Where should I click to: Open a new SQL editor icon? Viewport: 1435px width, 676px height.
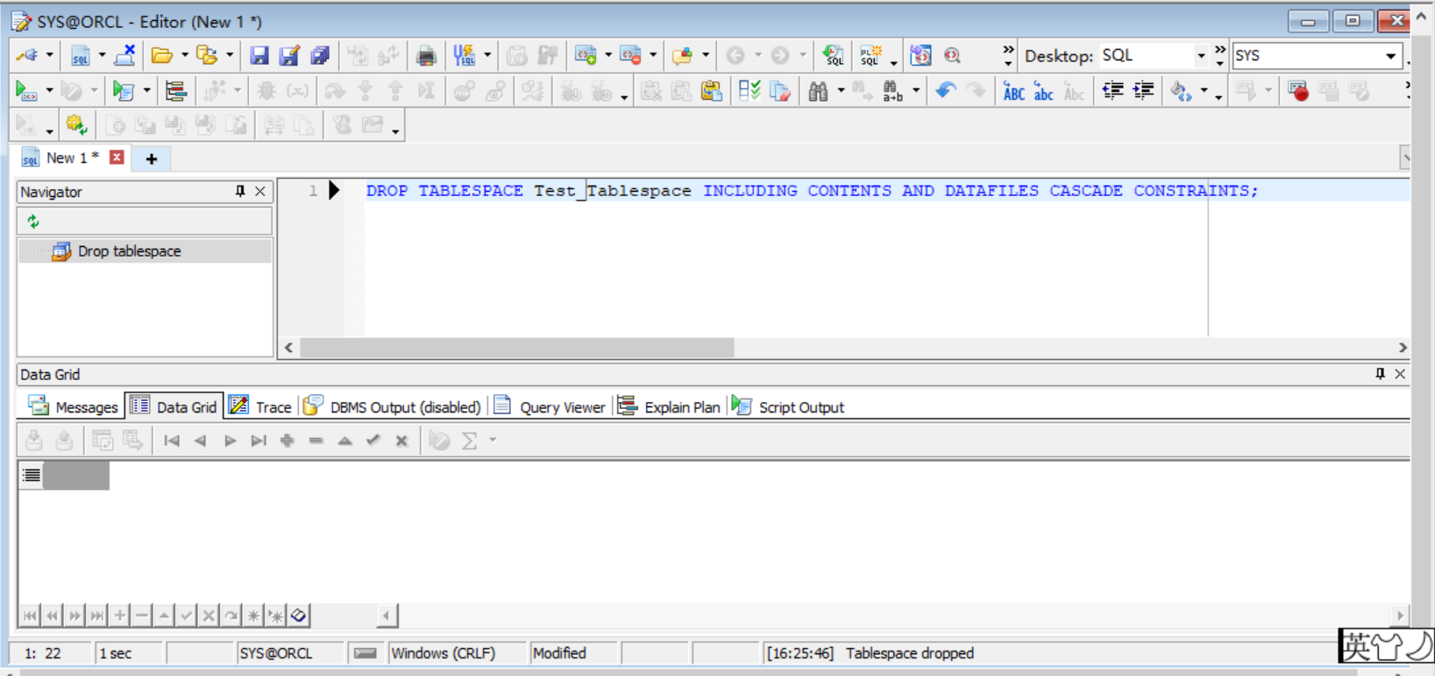coord(80,55)
